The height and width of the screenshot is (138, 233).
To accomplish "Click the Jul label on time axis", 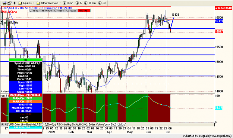I will click(168, 132).
